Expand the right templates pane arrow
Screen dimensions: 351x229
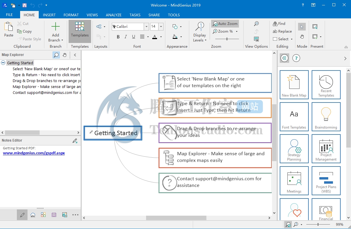(x=345, y=58)
